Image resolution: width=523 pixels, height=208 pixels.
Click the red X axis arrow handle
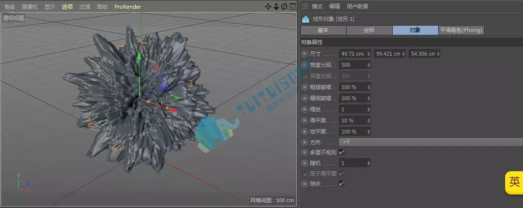pos(173,110)
